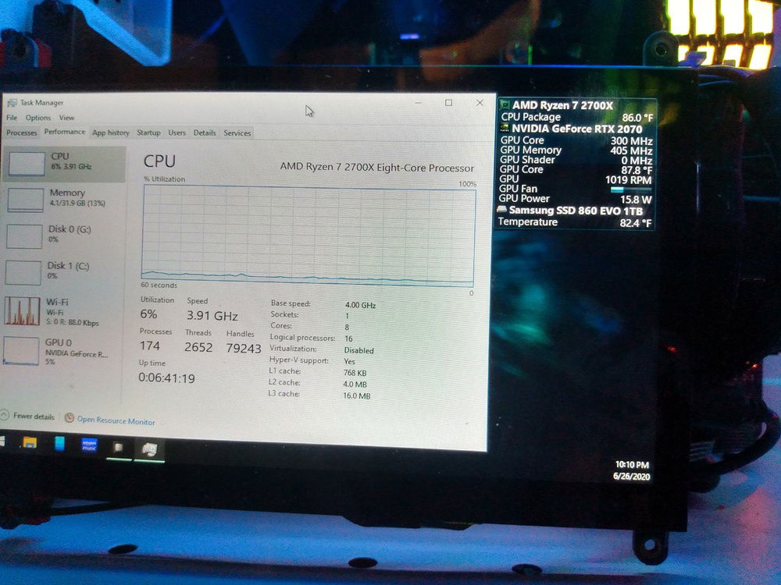The height and width of the screenshot is (585, 781).
Task: Open File Explorer from the taskbar
Action: pyautogui.click(x=30, y=443)
